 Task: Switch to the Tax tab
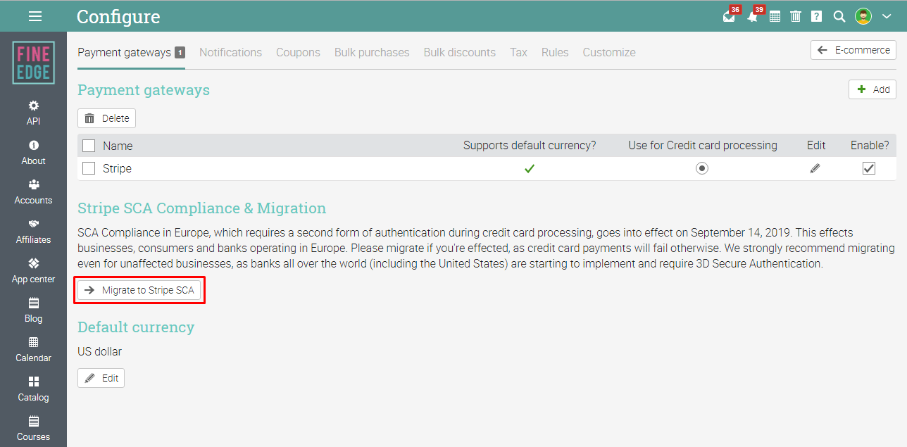(518, 52)
